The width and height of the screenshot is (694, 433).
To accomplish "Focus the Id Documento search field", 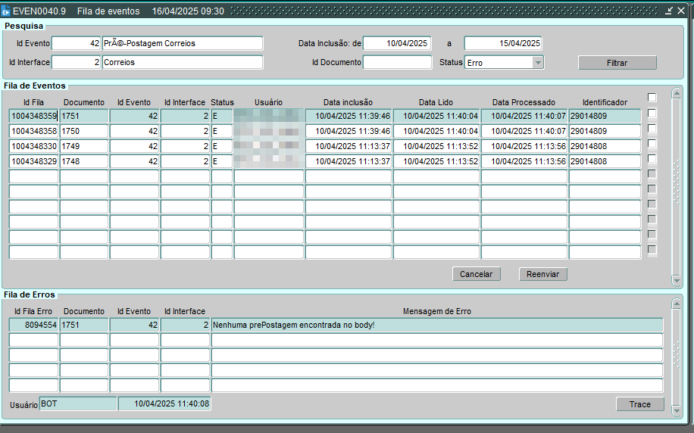I will pyautogui.click(x=397, y=63).
